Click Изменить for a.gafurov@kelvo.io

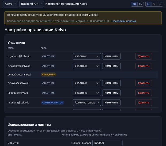point(111,56)
